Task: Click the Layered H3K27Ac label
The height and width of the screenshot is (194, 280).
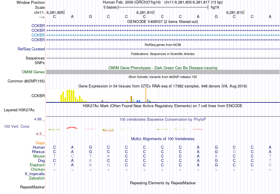Action: pyautogui.click(x=19, y=110)
